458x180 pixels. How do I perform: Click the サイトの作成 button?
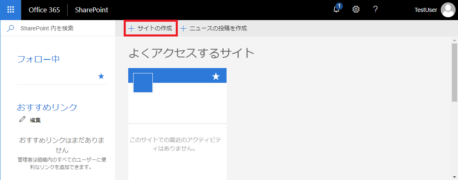[151, 28]
